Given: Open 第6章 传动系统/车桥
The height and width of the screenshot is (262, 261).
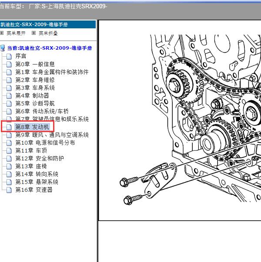Looking at the screenshot, I should pyautogui.click(x=42, y=111).
